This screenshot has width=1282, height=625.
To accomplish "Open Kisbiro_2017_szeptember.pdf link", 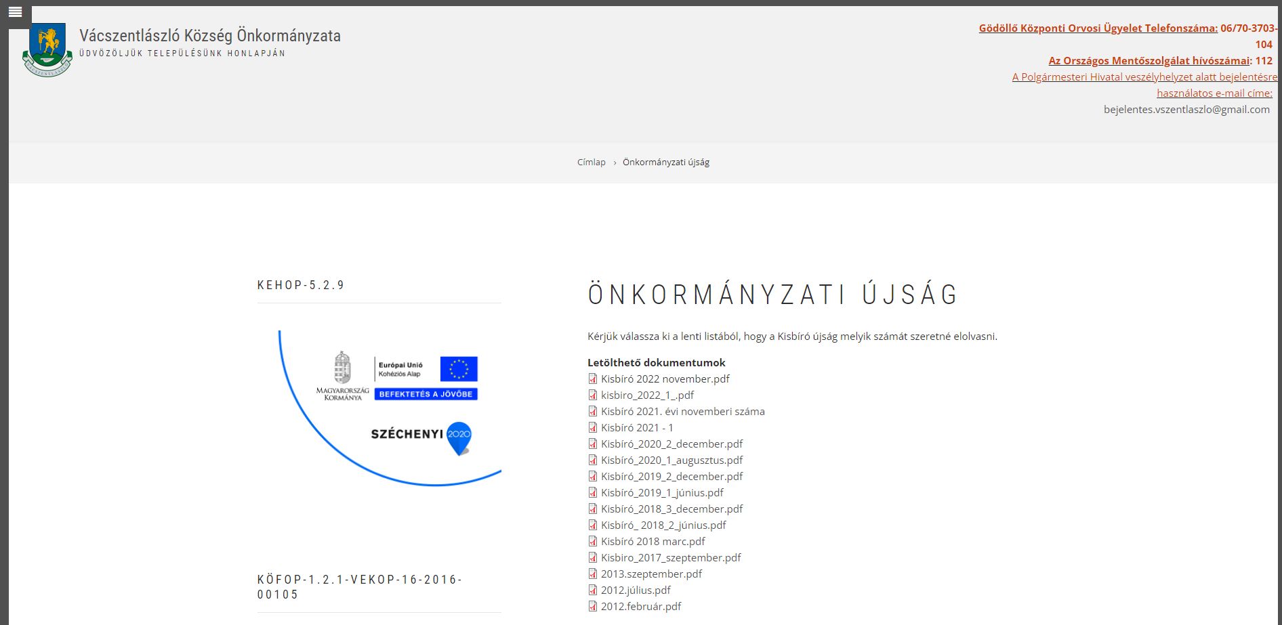I will point(671,557).
